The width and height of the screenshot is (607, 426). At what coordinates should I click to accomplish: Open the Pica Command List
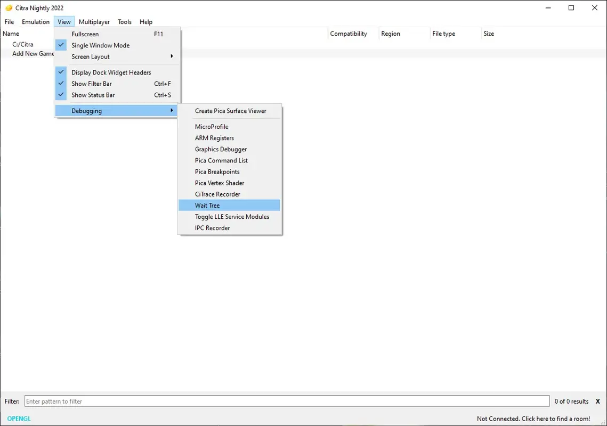(x=221, y=160)
